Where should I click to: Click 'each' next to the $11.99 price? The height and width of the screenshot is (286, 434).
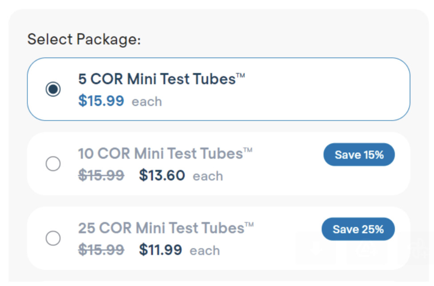click(205, 250)
